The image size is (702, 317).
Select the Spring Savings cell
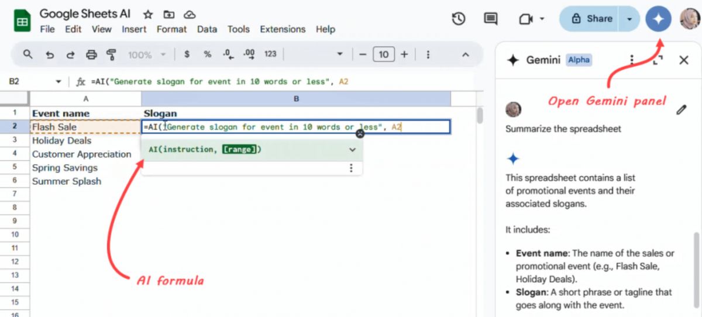(x=85, y=168)
